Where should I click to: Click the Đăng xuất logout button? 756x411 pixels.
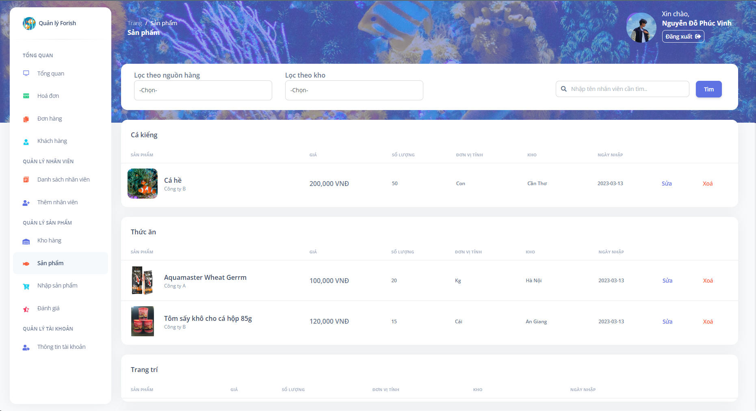tap(683, 37)
